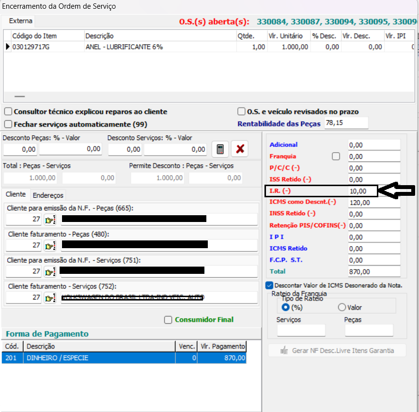Viewport: 419px width, 412px height.
Task: Click the ISS Retido (-) value field
Action: tap(374, 179)
